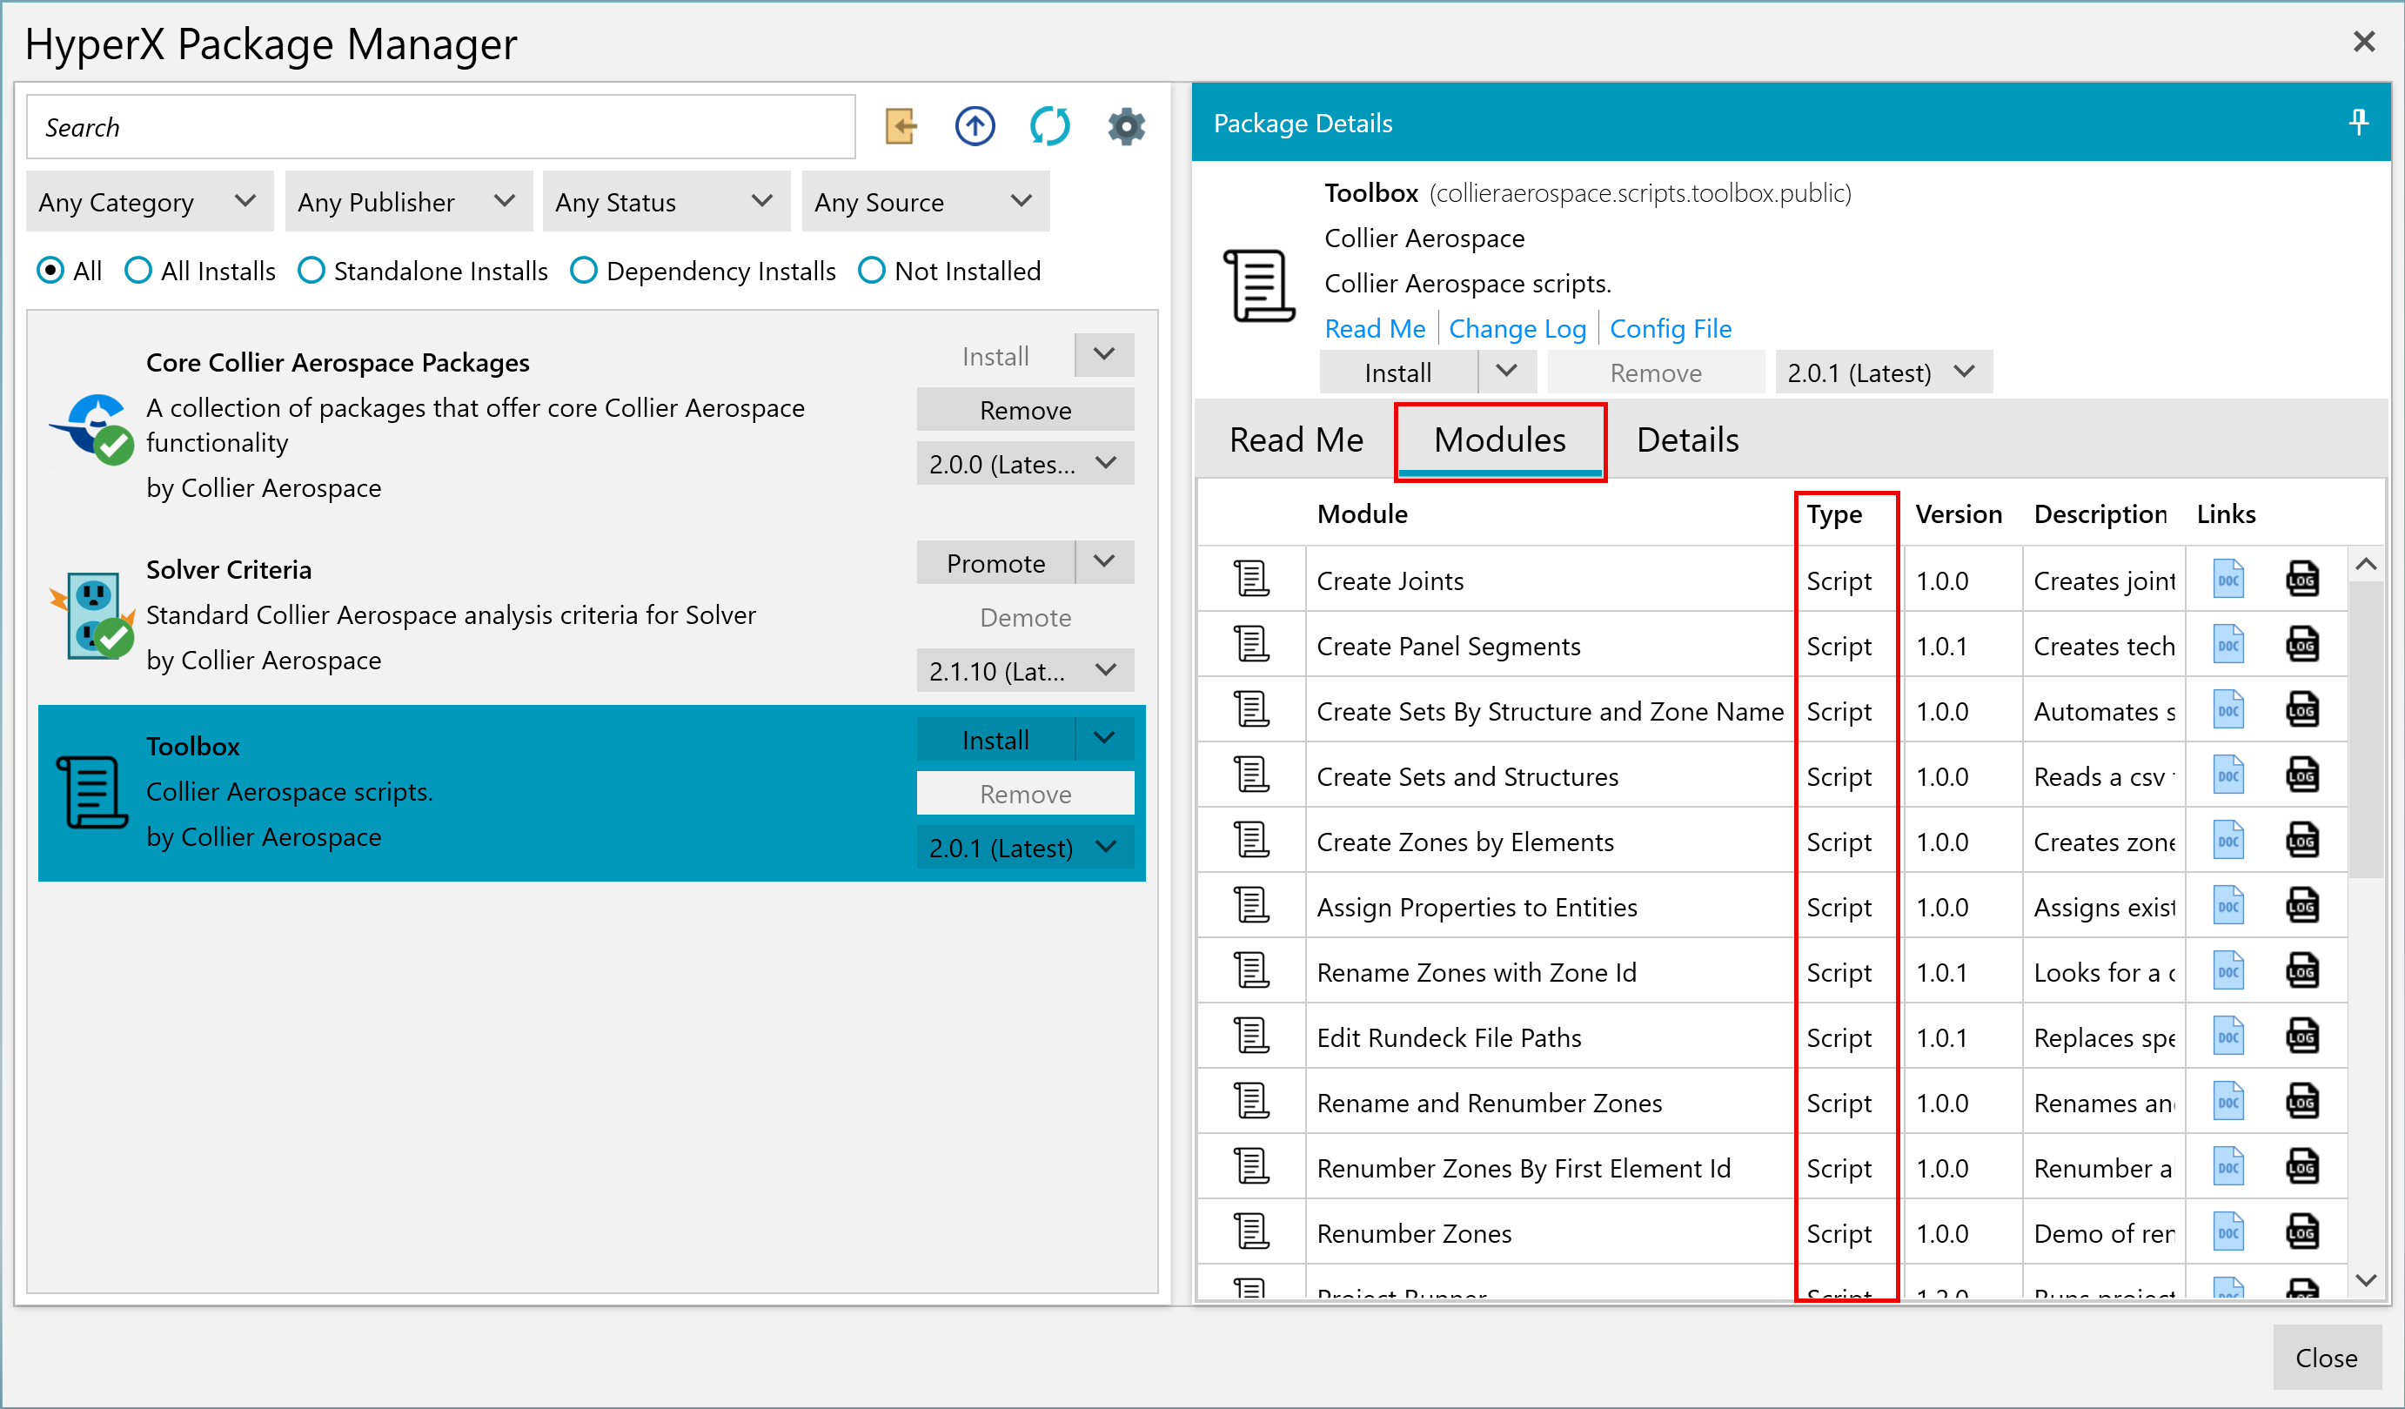This screenshot has height=1409, width=2405.
Task: Open package manager settings gear
Action: coord(1126,126)
